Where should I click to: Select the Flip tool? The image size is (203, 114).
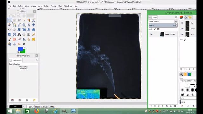pyautogui.click(x=10, y=35)
